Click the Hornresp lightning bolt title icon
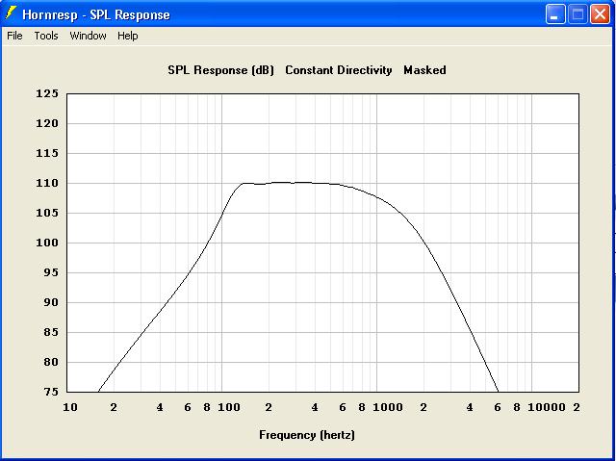616x461 pixels. click(11, 13)
